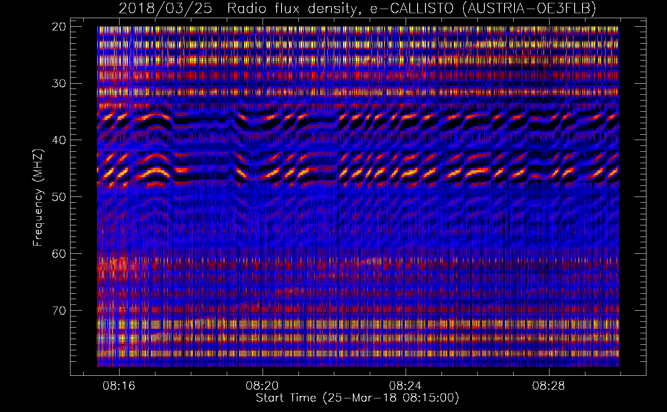
Task: Select frequency tick label 30
Action: pos(59,83)
